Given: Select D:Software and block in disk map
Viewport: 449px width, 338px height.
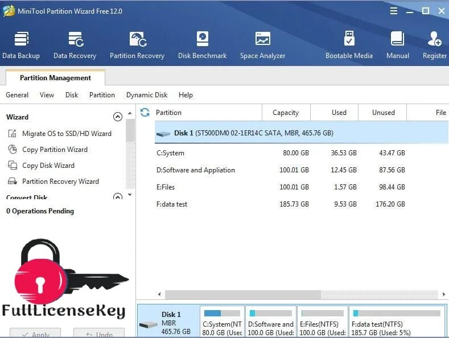Looking at the screenshot, I should (x=271, y=321).
